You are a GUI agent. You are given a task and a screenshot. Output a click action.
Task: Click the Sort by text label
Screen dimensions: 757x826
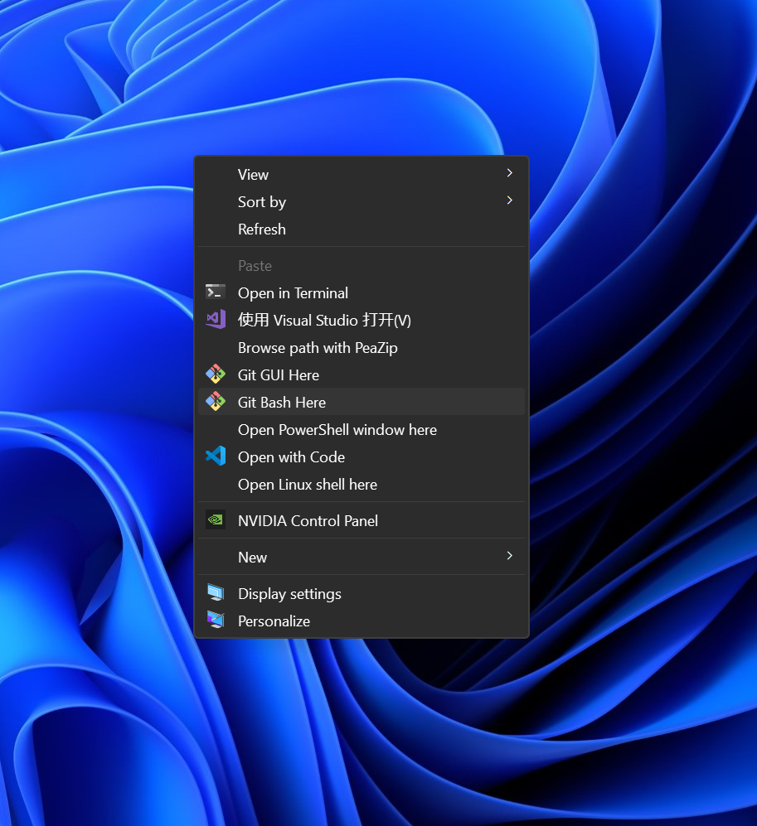pyautogui.click(x=262, y=202)
